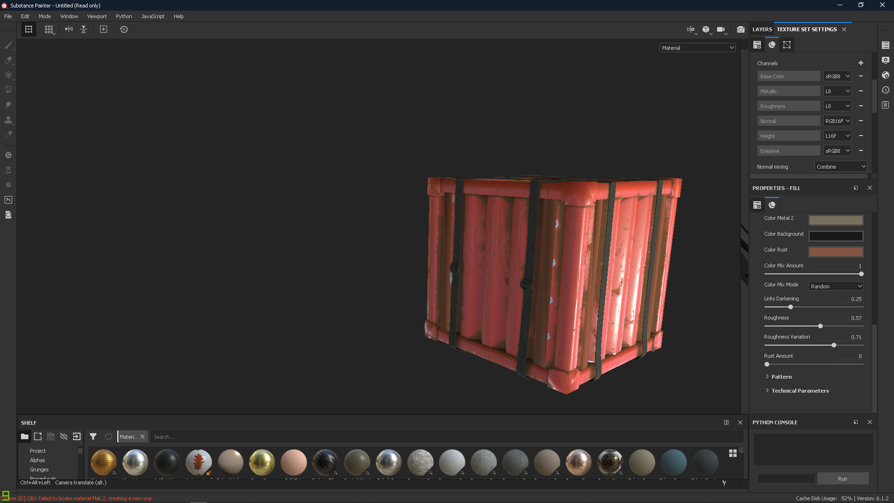Change Color Mix Mode dropdown value

(x=837, y=286)
